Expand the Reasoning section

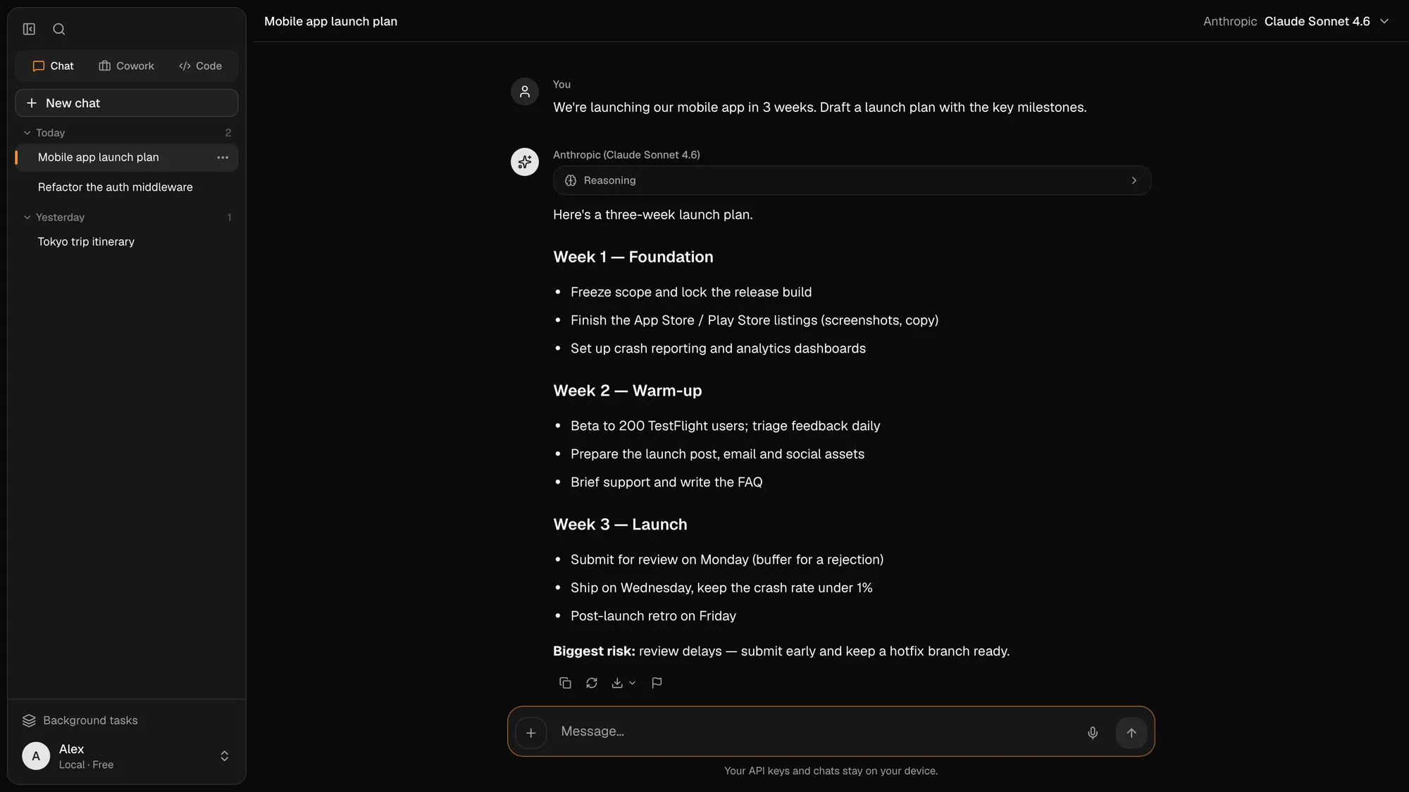pyautogui.click(x=852, y=180)
